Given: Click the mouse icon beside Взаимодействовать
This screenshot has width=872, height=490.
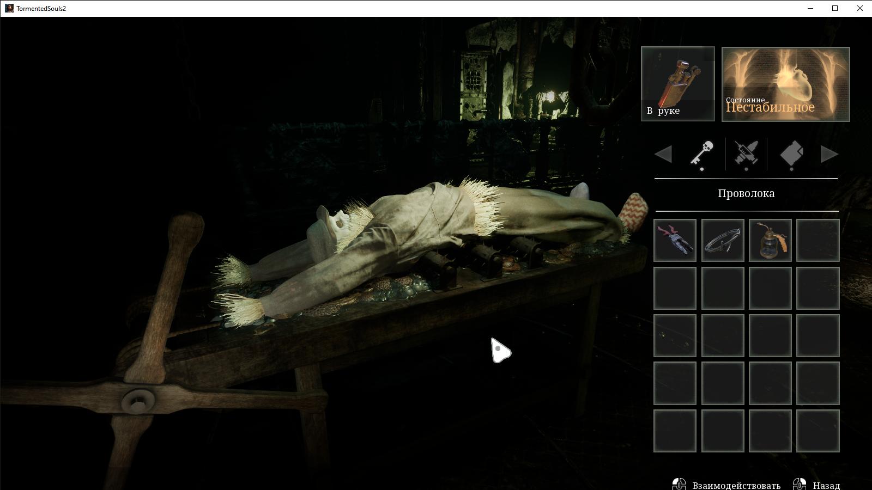Looking at the screenshot, I should (679, 484).
